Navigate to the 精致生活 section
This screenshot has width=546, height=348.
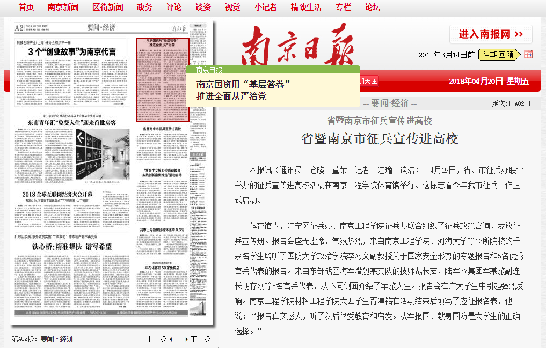pos(306,7)
